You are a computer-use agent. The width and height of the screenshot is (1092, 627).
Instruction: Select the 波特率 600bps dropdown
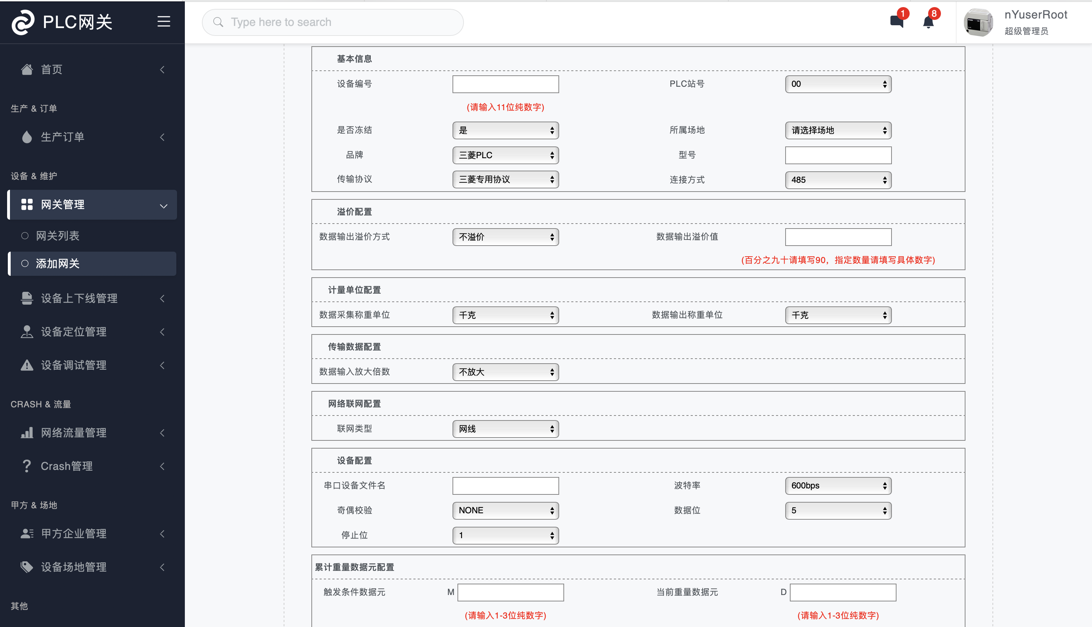point(838,485)
